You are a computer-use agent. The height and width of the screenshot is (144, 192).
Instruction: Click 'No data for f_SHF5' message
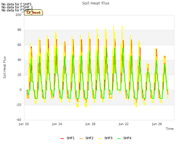[x=16, y=4]
